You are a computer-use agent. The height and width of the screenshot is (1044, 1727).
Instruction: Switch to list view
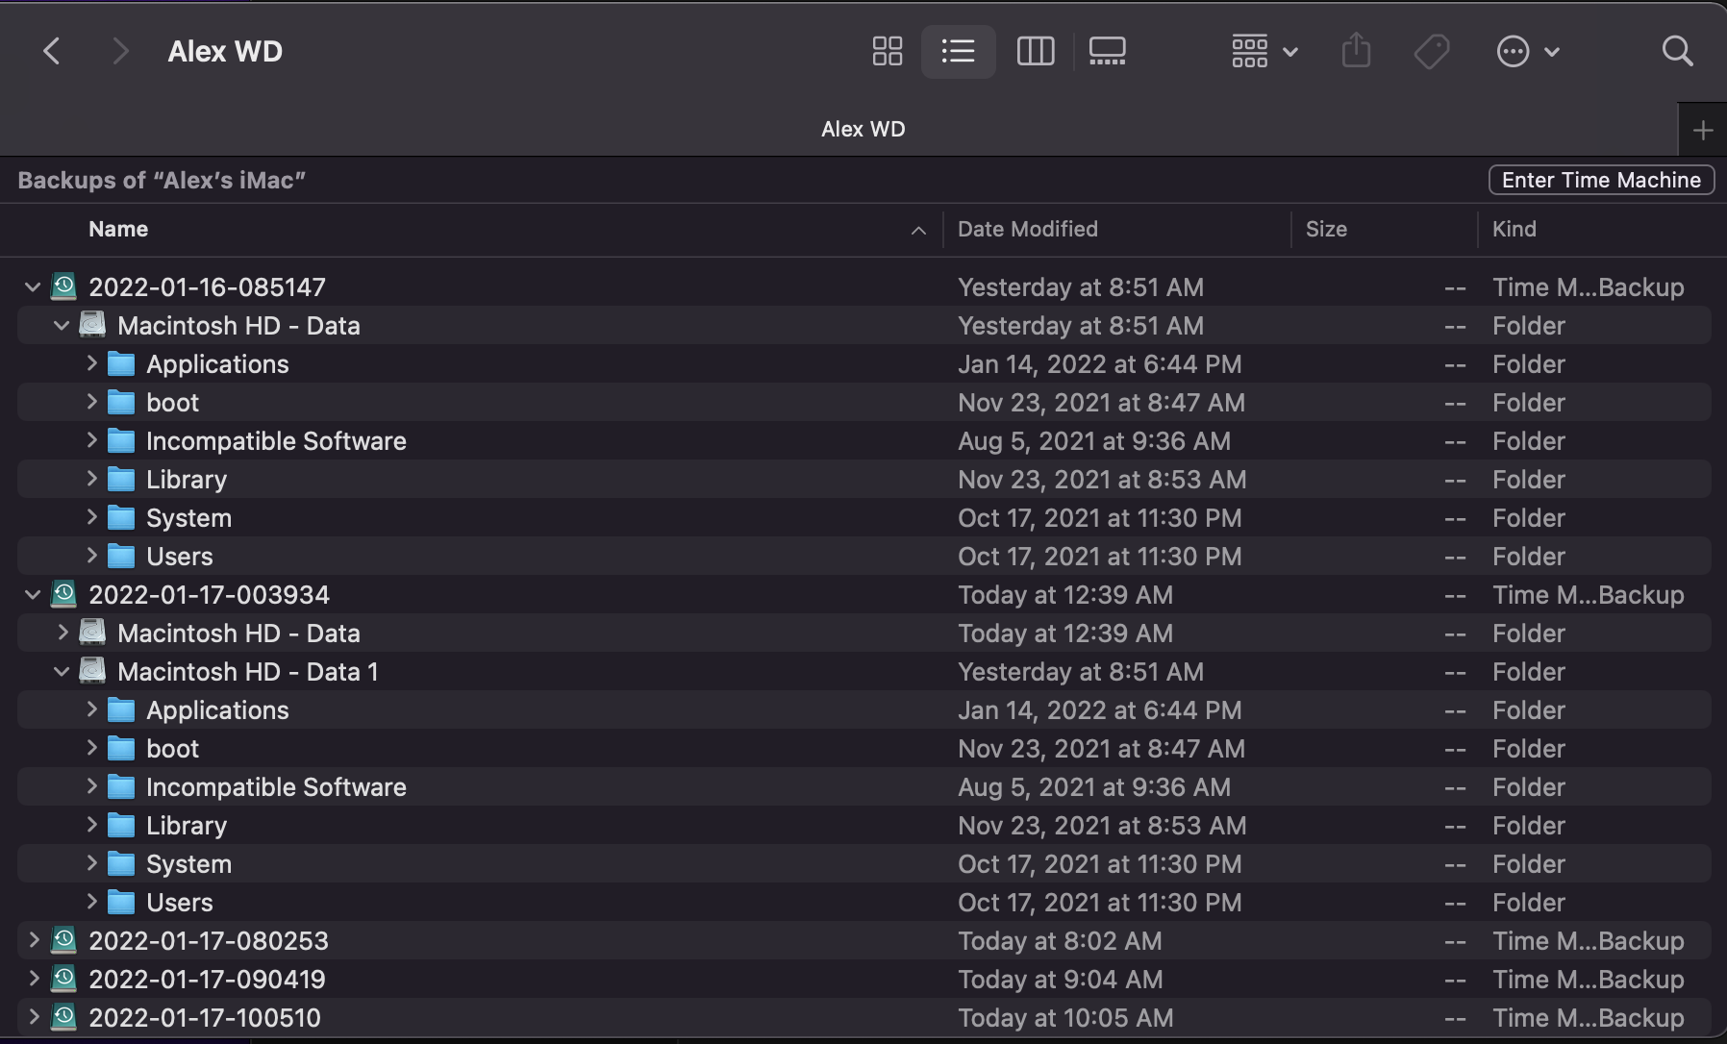[958, 51]
